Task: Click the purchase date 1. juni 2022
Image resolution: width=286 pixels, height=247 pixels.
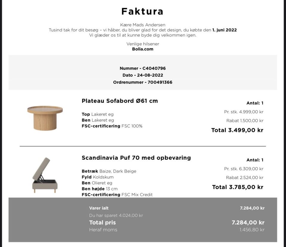Action: pyautogui.click(x=225, y=30)
